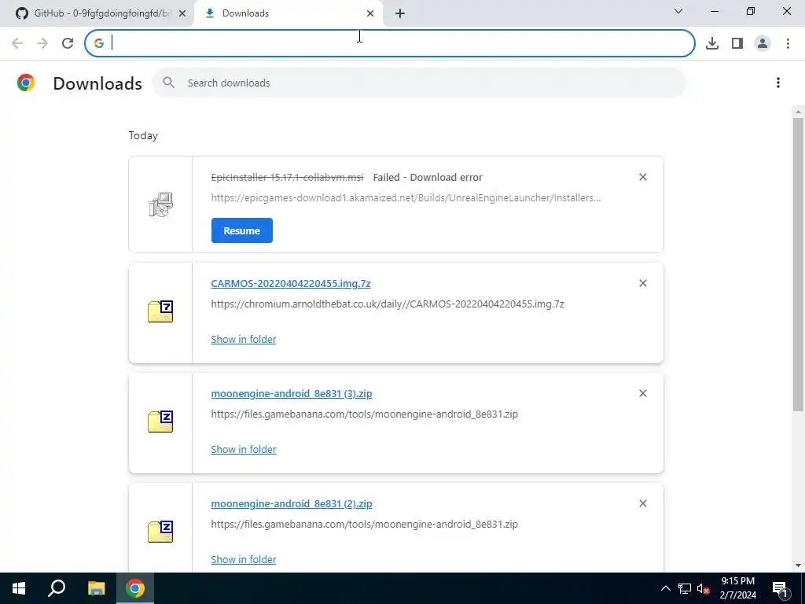The height and width of the screenshot is (604, 805).
Task: Click the browser forward arrow
Action: [x=42, y=43]
